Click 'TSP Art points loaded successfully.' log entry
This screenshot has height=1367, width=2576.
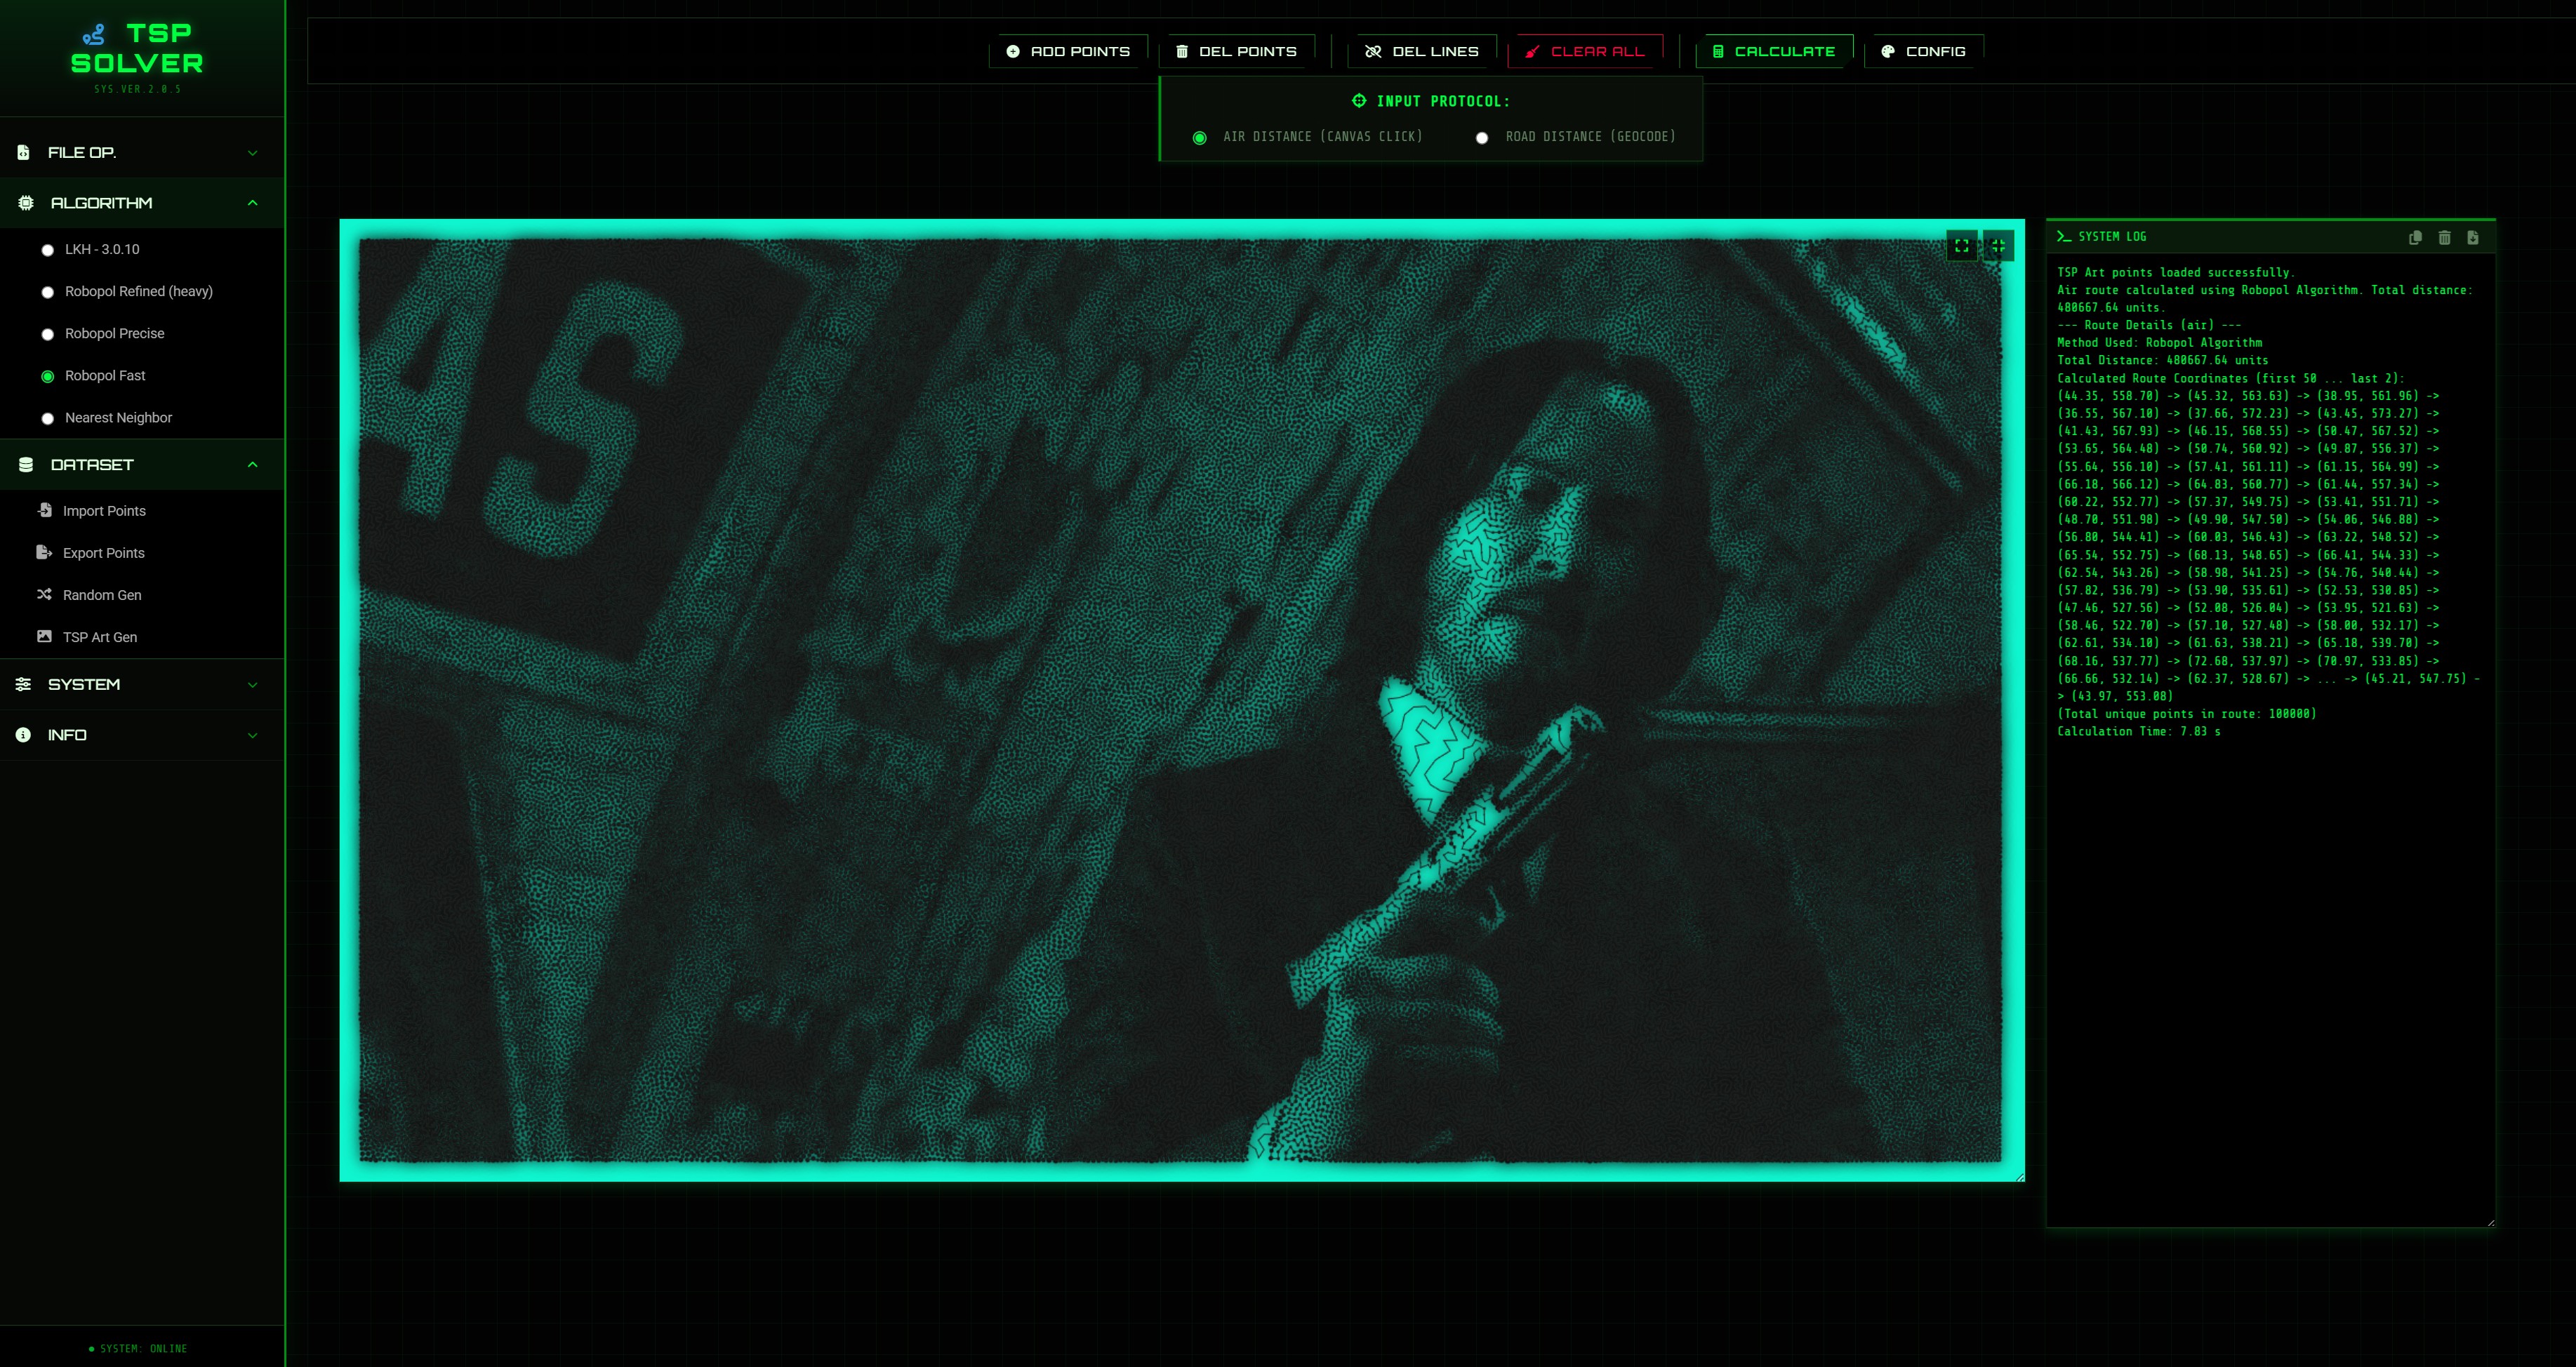[2175, 272]
